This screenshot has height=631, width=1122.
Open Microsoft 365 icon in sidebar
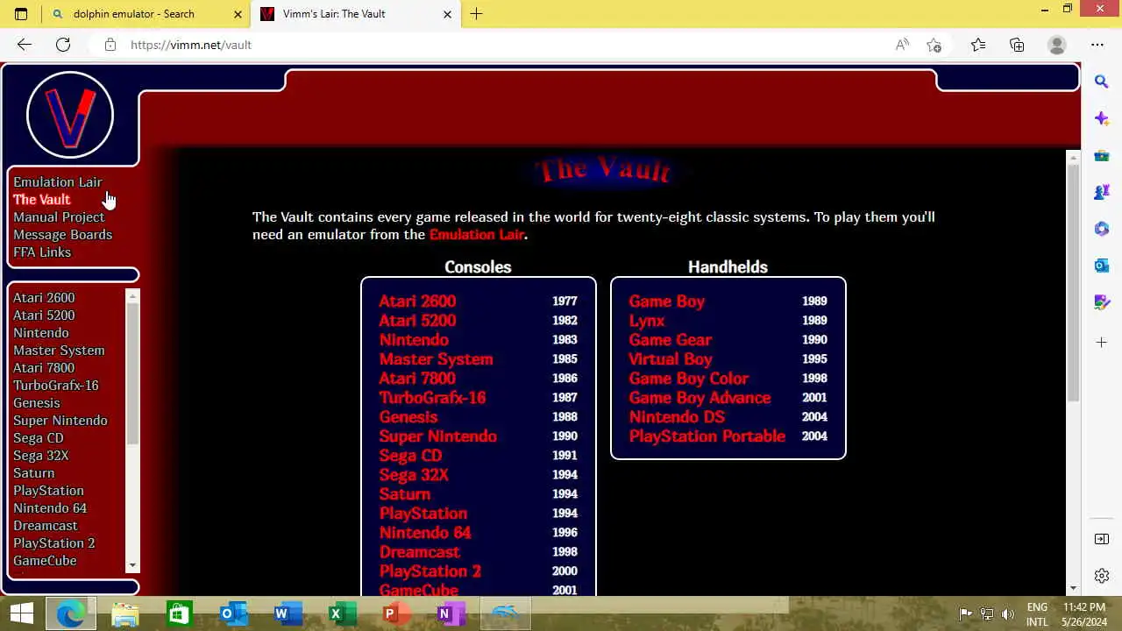coord(1102,229)
